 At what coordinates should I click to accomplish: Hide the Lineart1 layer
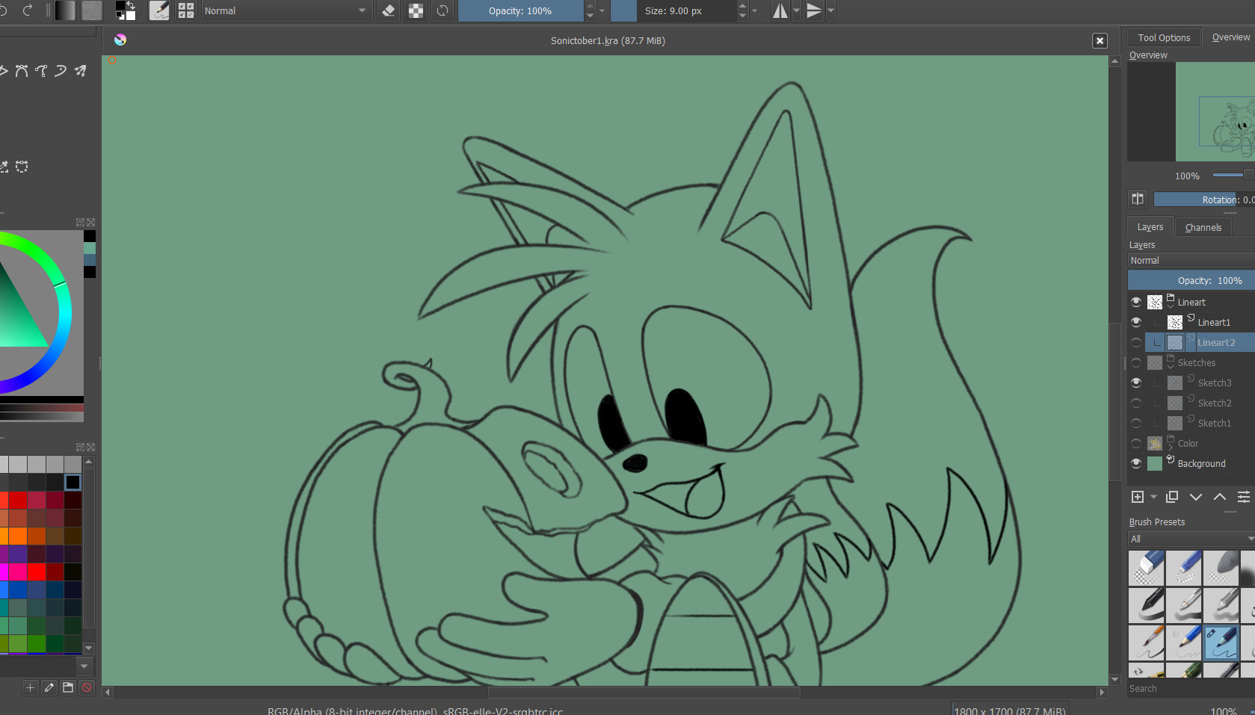1136,322
